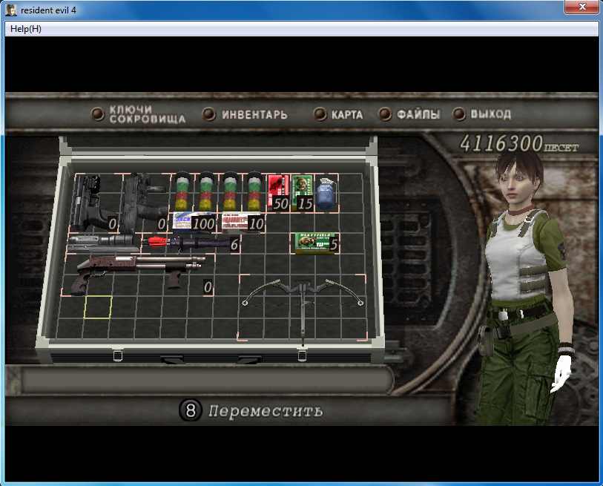Viewport: 603px width, 486px height.
Task: Select the green ammo box showing 15
Action: [x=303, y=193]
